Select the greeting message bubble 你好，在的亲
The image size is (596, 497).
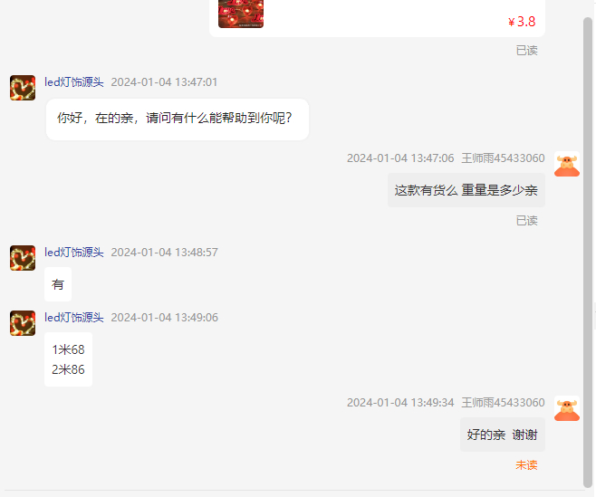tap(178, 119)
